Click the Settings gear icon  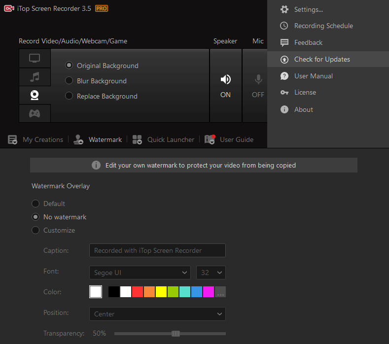point(284,9)
